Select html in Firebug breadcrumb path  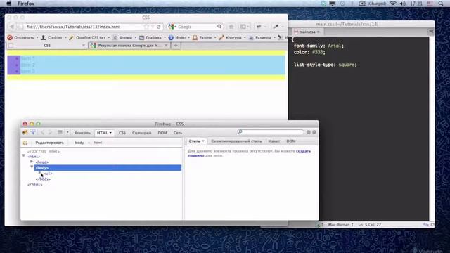click(98, 143)
